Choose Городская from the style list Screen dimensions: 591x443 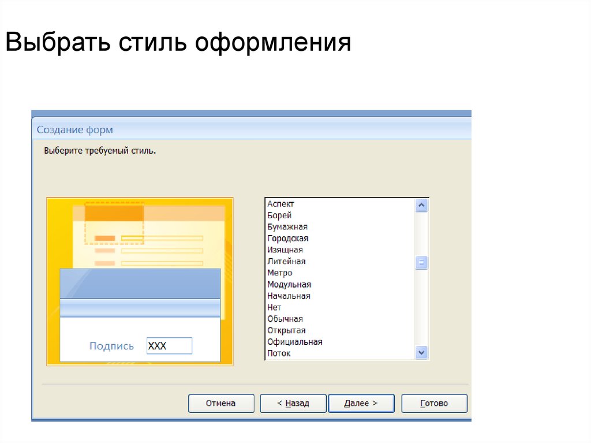[x=287, y=239]
